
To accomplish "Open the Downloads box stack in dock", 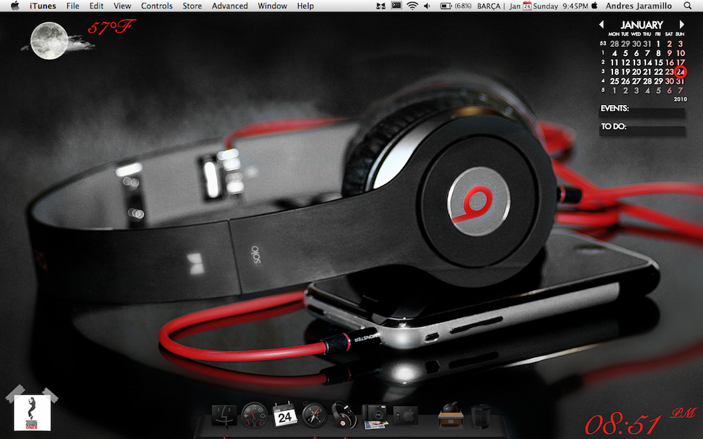I will point(451,415).
